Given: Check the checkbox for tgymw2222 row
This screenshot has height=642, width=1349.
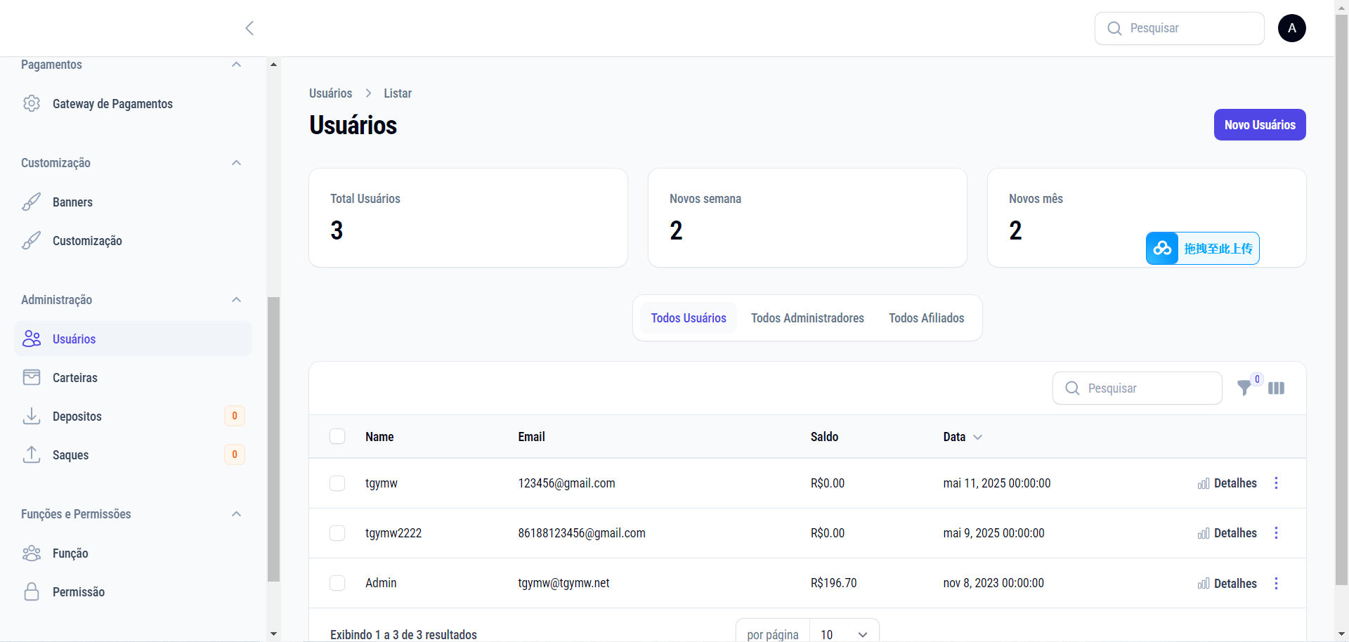Looking at the screenshot, I should click(x=337, y=533).
